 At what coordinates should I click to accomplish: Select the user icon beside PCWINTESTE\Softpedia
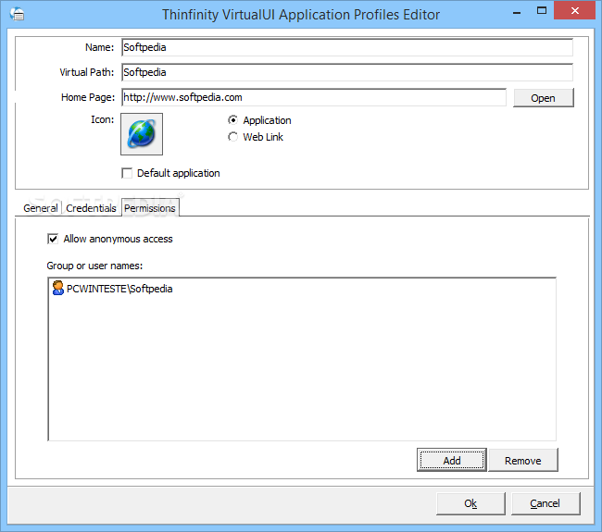(58, 288)
